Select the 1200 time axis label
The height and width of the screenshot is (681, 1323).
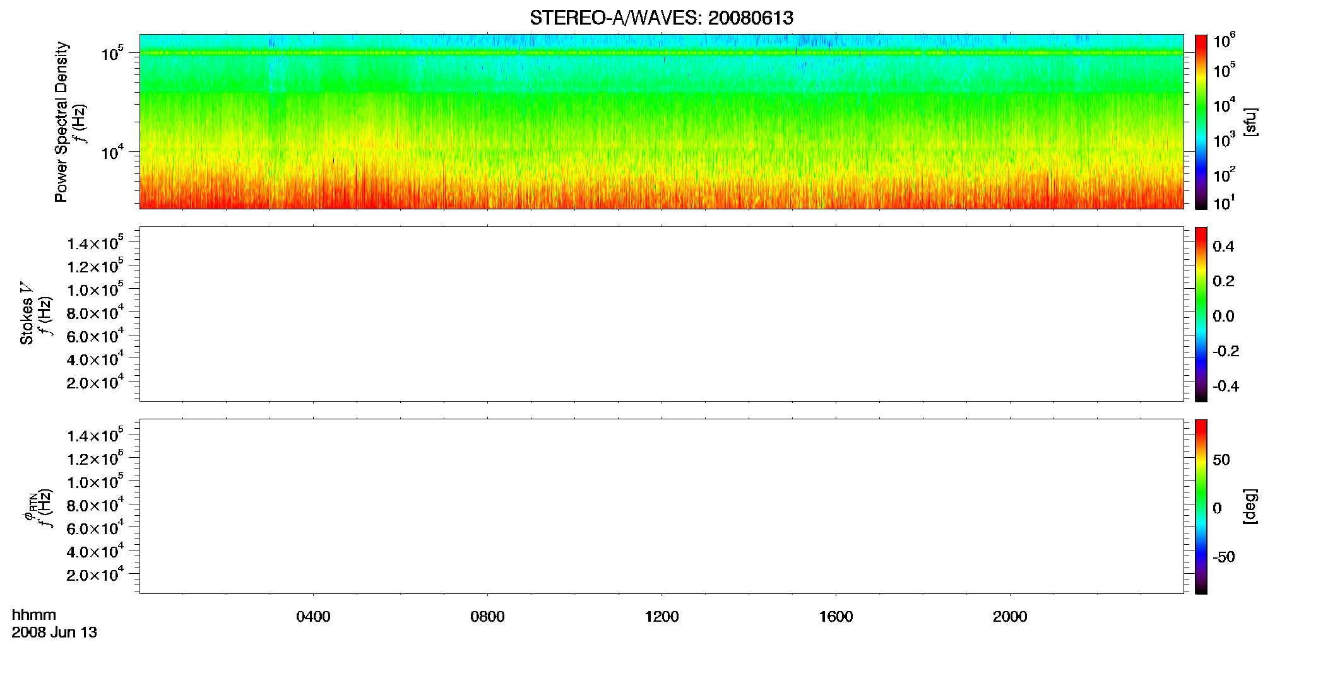click(661, 617)
